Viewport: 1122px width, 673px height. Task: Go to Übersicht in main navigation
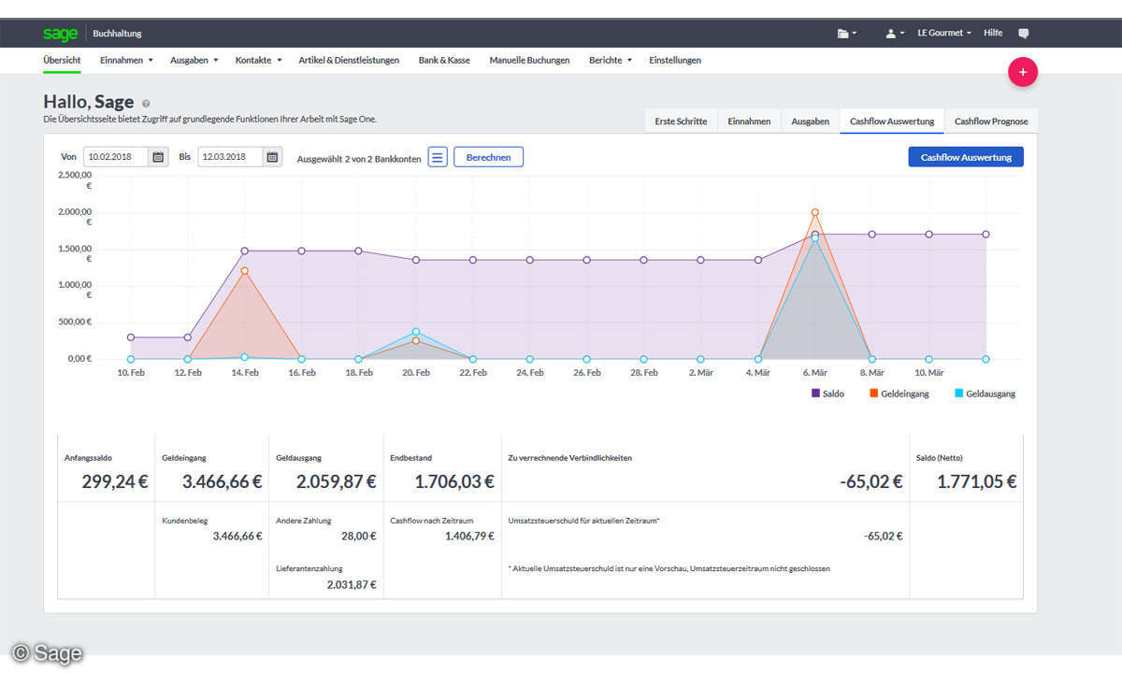62,60
